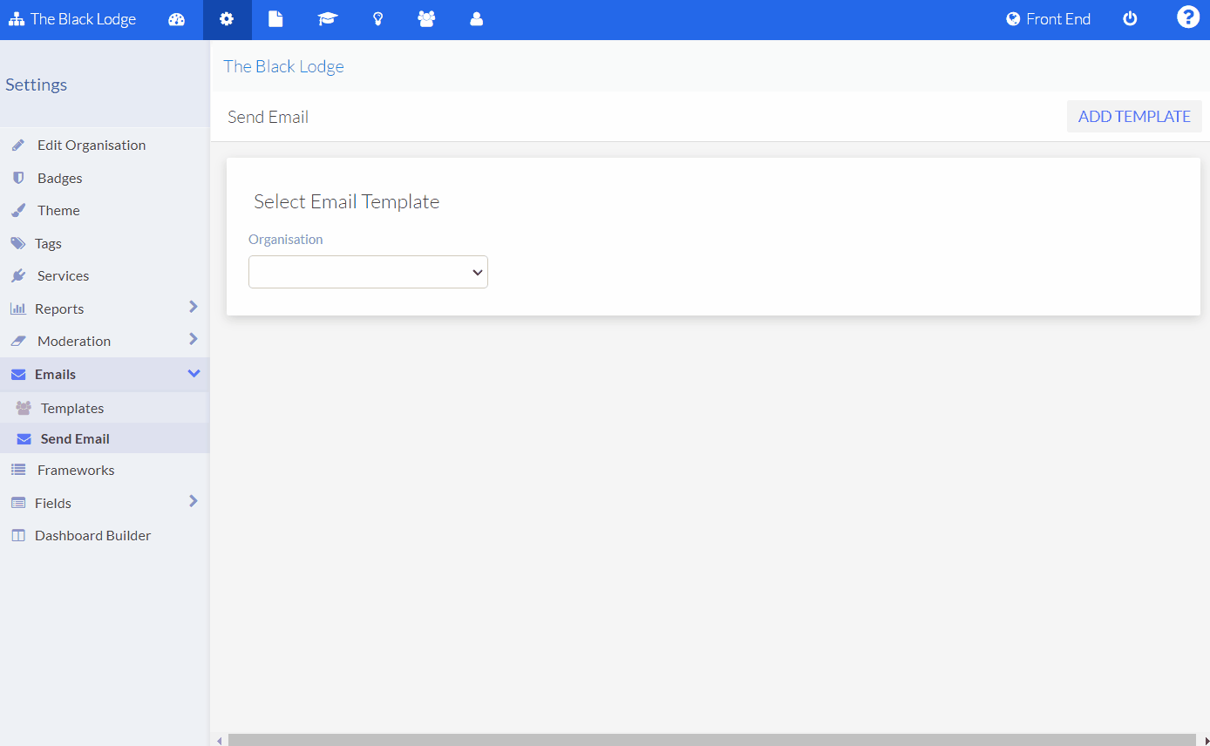Open the Front End link
Image resolution: width=1210 pixels, height=746 pixels.
pyautogui.click(x=1048, y=18)
